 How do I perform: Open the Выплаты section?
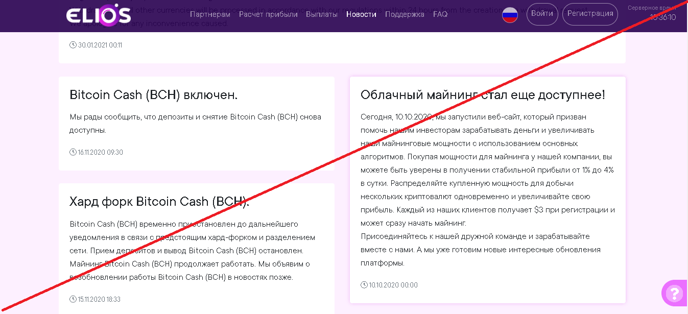point(322,14)
